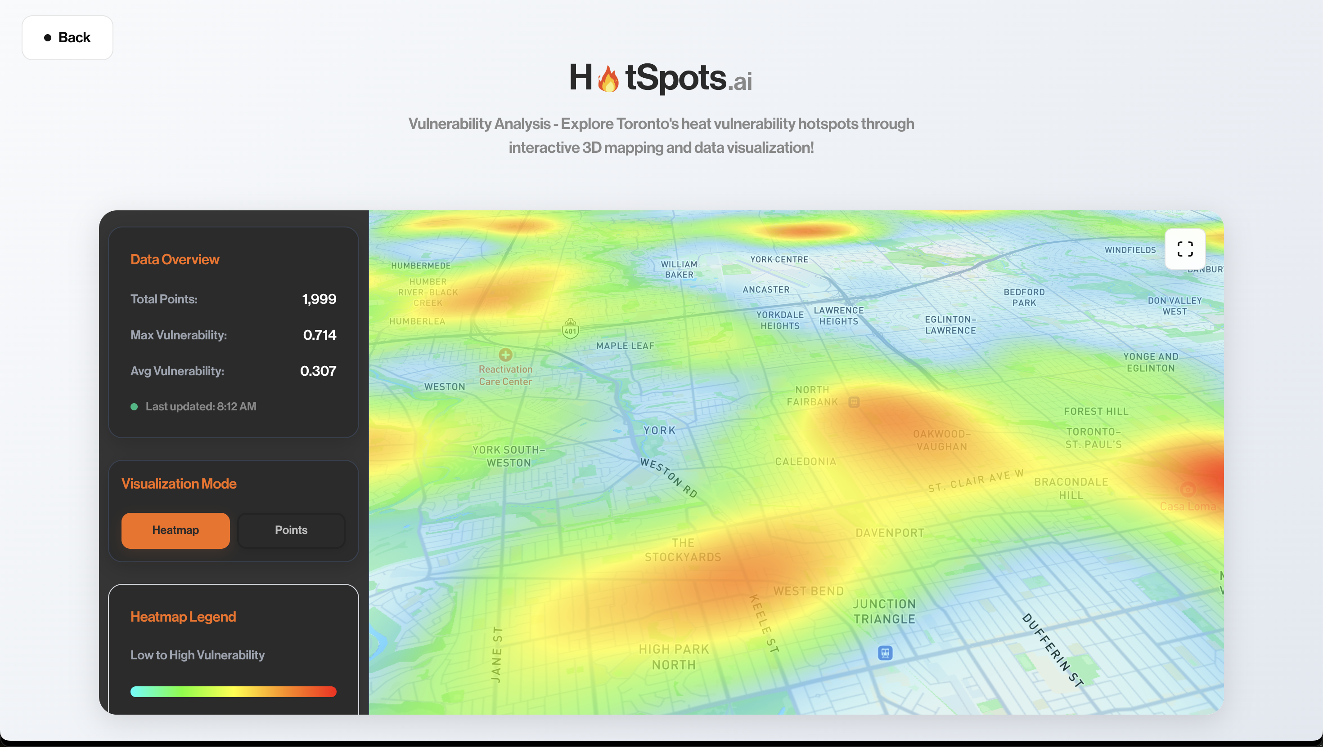Click the Casa Loma camera landmark icon
Image resolution: width=1323 pixels, height=747 pixels.
[x=1187, y=489]
